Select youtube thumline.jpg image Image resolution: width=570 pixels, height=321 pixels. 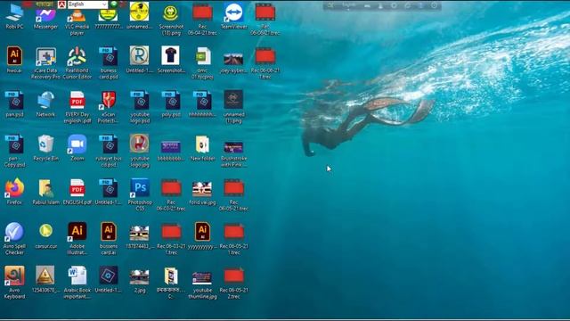click(x=202, y=284)
